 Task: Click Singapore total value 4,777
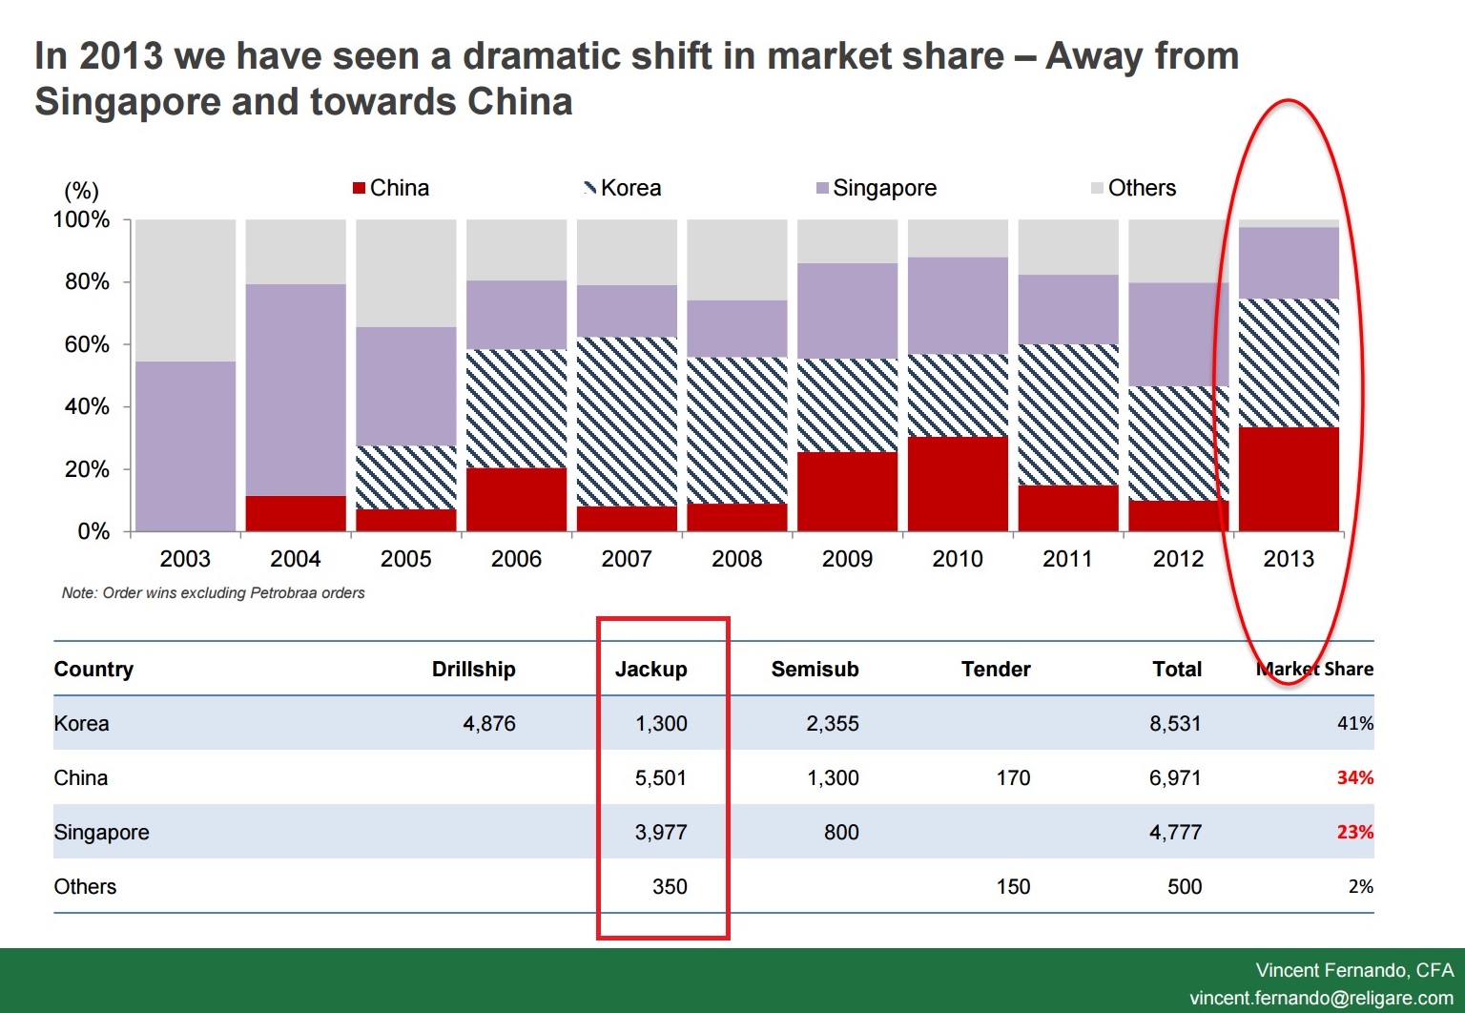[x=1175, y=832]
